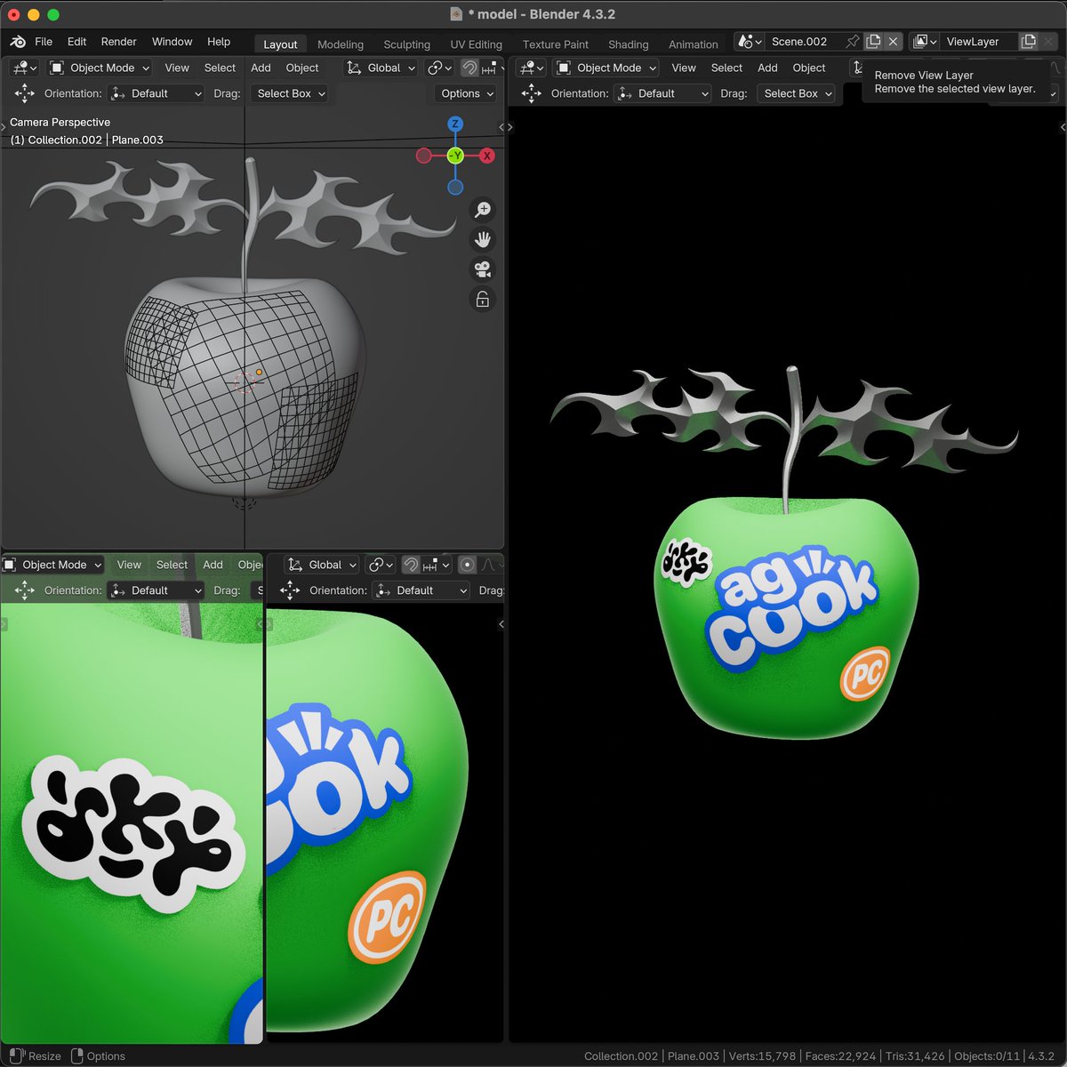Delete Scene.002 with the X icon
Screen dimensions: 1067x1067
(894, 42)
